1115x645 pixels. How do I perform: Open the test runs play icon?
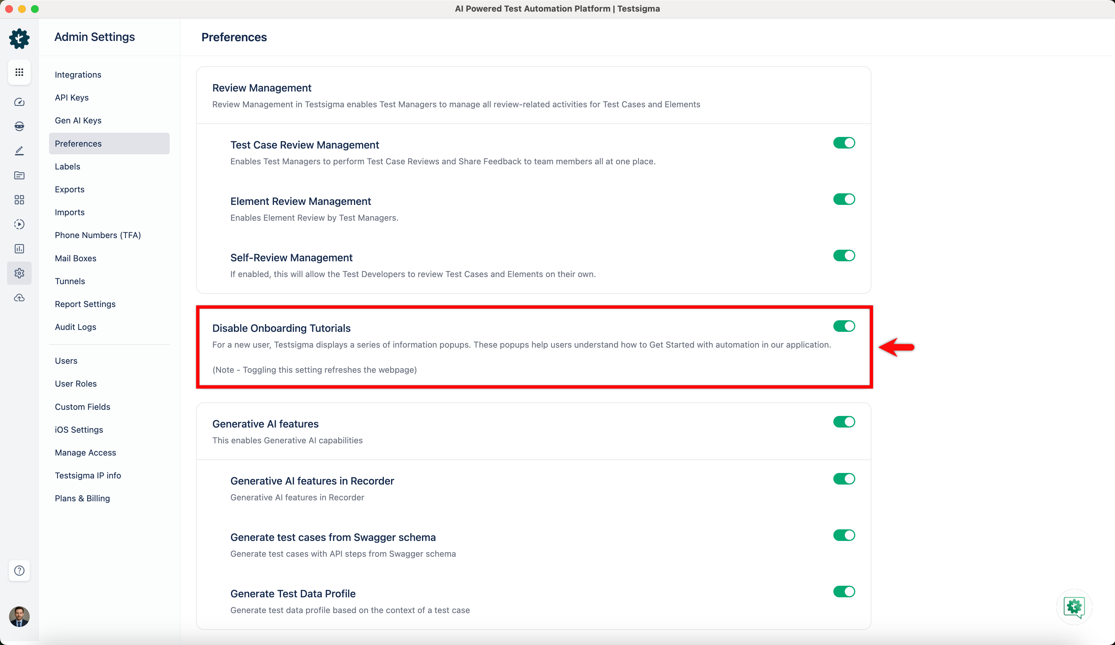(x=19, y=224)
